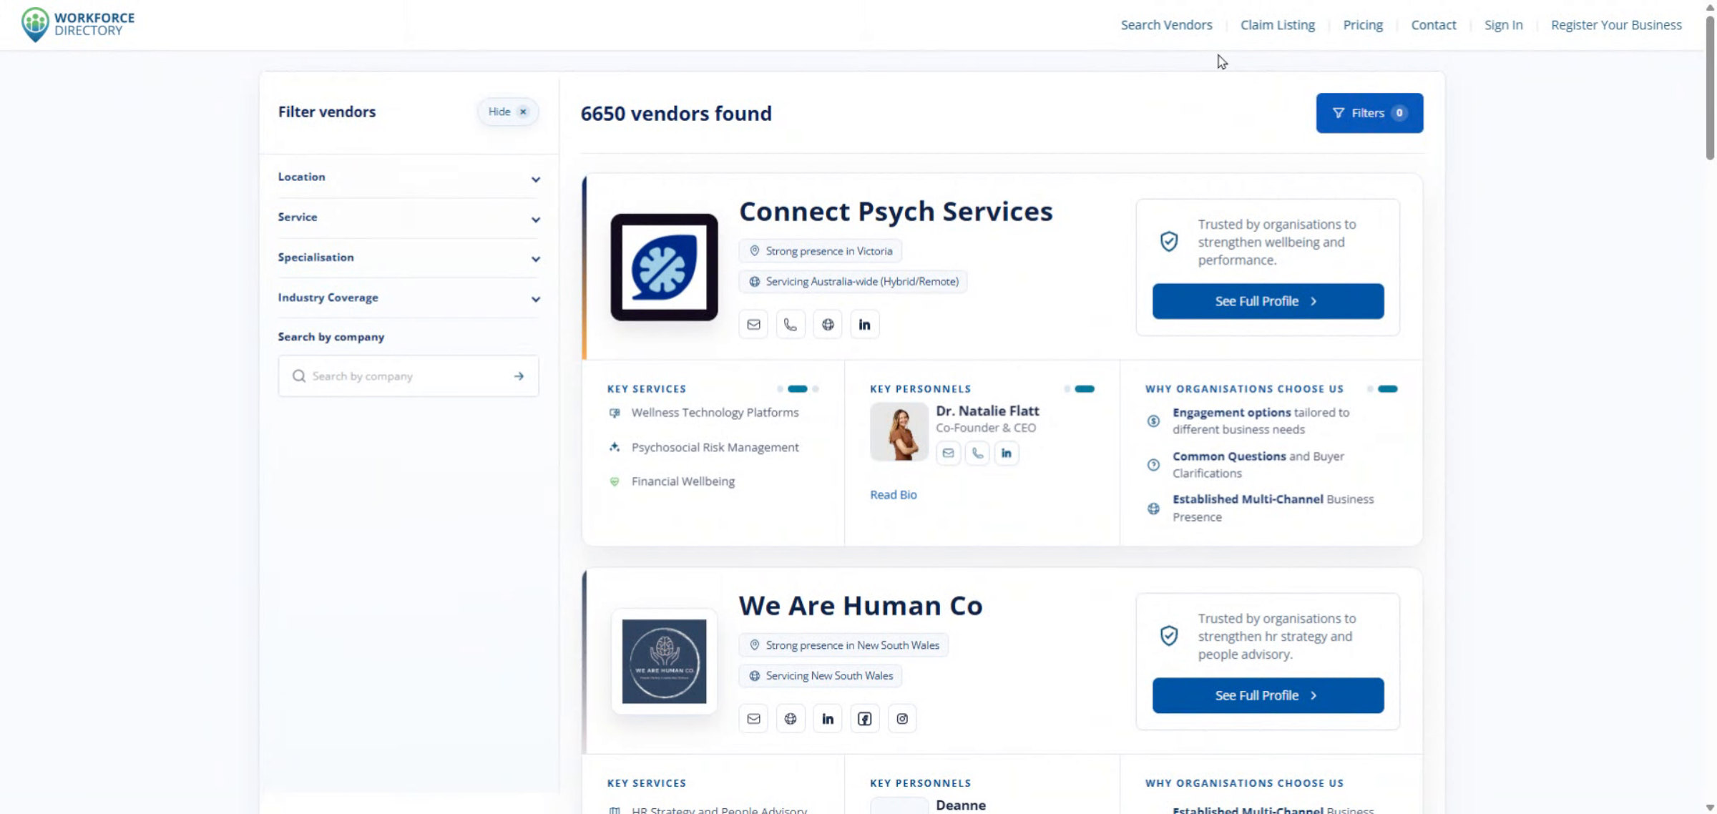Go to Search Vendors page
This screenshot has width=1717, height=814.
click(1166, 25)
